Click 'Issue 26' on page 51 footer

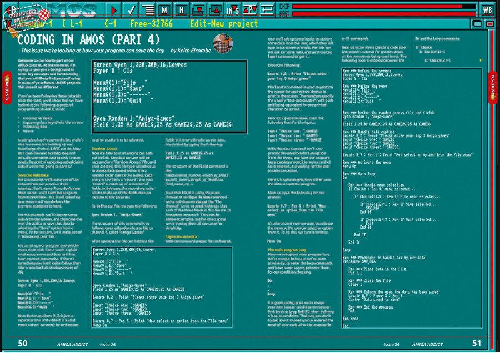(x=392, y=345)
